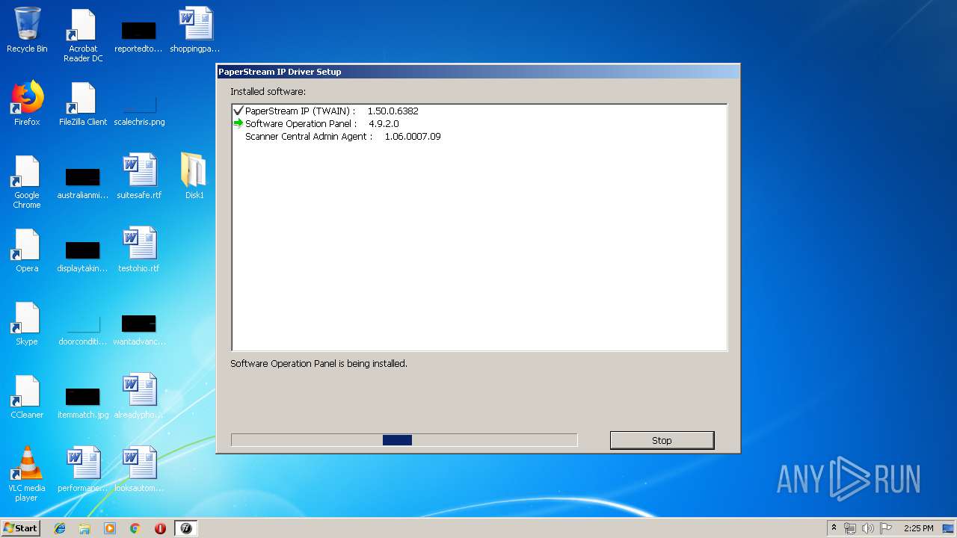957x538 pixels.
Task: Open Windows Explorer from taskbar
Action: pyautogui.click(x=84, y=528)
